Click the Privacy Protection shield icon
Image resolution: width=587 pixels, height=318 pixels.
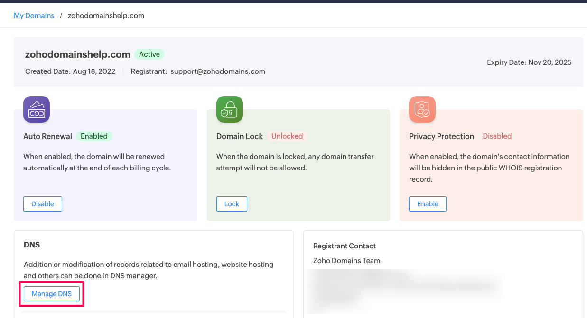click(x=422, y=109)
